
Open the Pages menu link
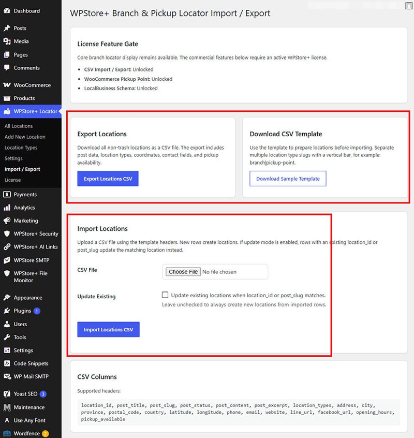(x=21, y=55)
